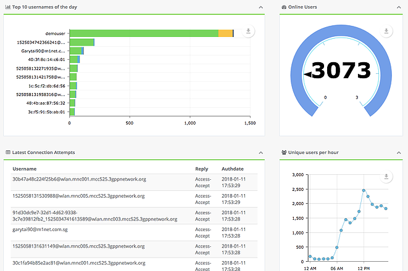Click the users icon beside Unique users per hour
Viewport: 408px width, 271px height.
pos(284,152)
